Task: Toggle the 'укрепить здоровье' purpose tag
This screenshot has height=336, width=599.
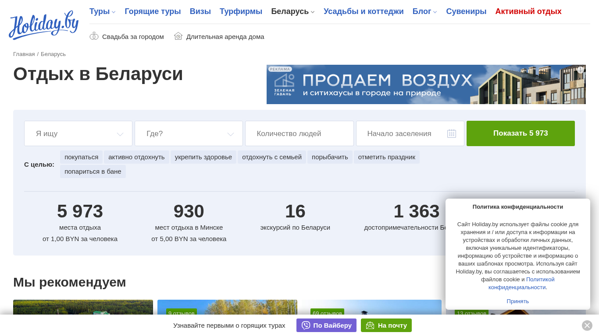Action: [203, 157]
